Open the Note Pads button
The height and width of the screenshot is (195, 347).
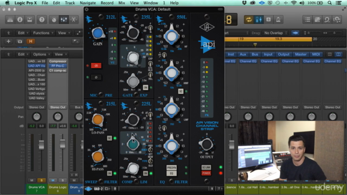coord(317,19)
